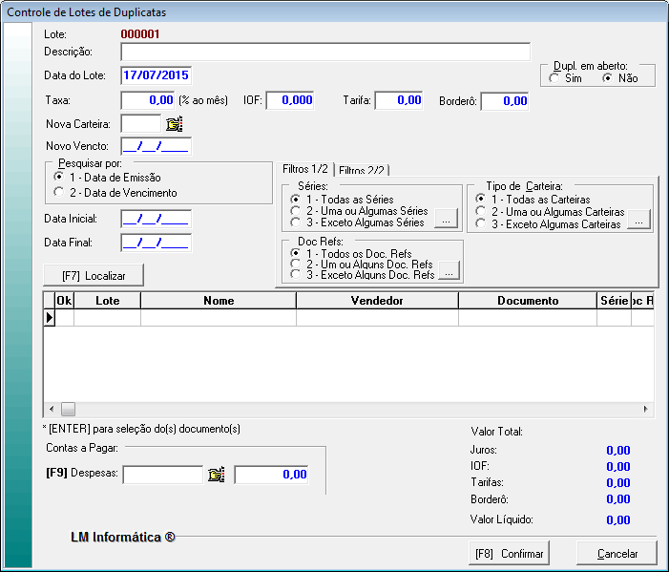669x572 pixels.
Task: Click the Nova Carteira lookup icon
Action: (174, 123)
